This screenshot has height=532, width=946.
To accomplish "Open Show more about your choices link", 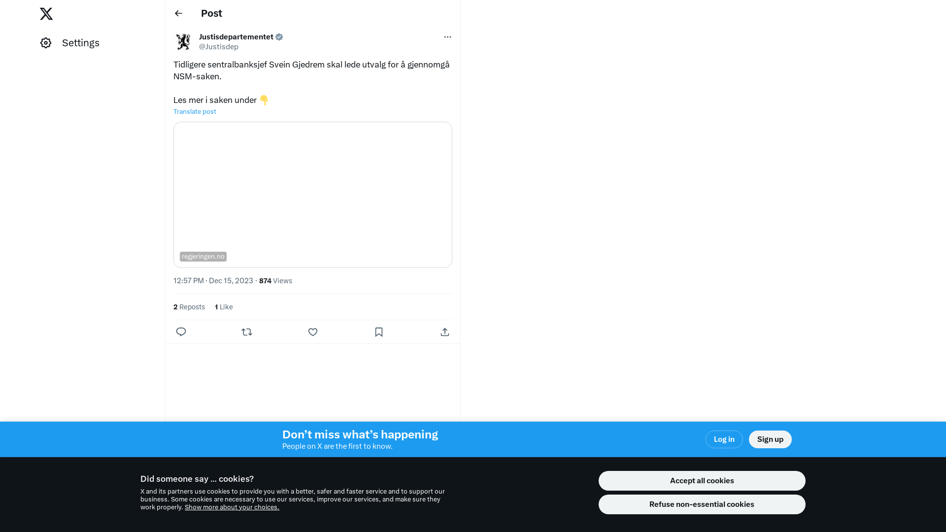I will (x=232, y=507).
